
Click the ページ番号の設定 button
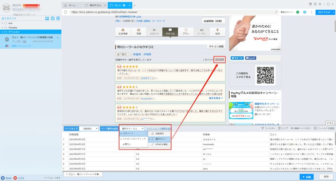[x=110, y=129]
